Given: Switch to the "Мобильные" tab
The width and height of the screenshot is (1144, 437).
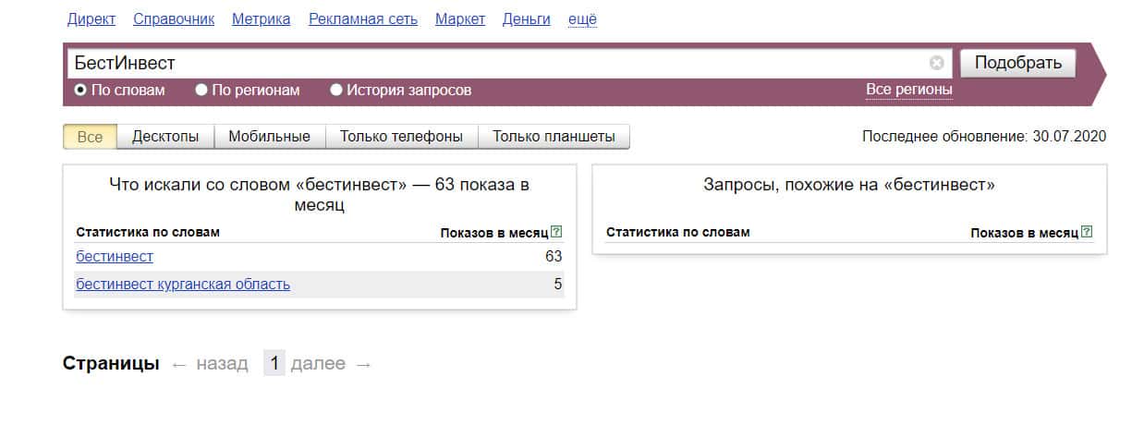Looking at the screenshot, I should [x=269, y=137].
